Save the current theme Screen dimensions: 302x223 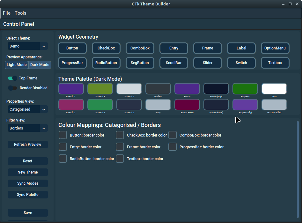[x=27, y=212]
